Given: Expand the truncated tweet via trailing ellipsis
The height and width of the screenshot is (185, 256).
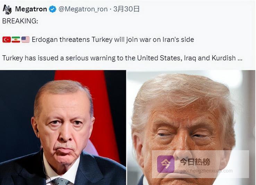Looking at the screenshot, I should point(240,58).
